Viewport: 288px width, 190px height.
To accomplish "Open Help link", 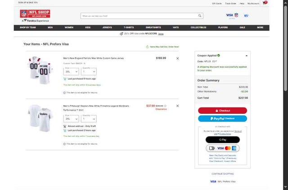I will pyautogui.click(x=242, y=4).
